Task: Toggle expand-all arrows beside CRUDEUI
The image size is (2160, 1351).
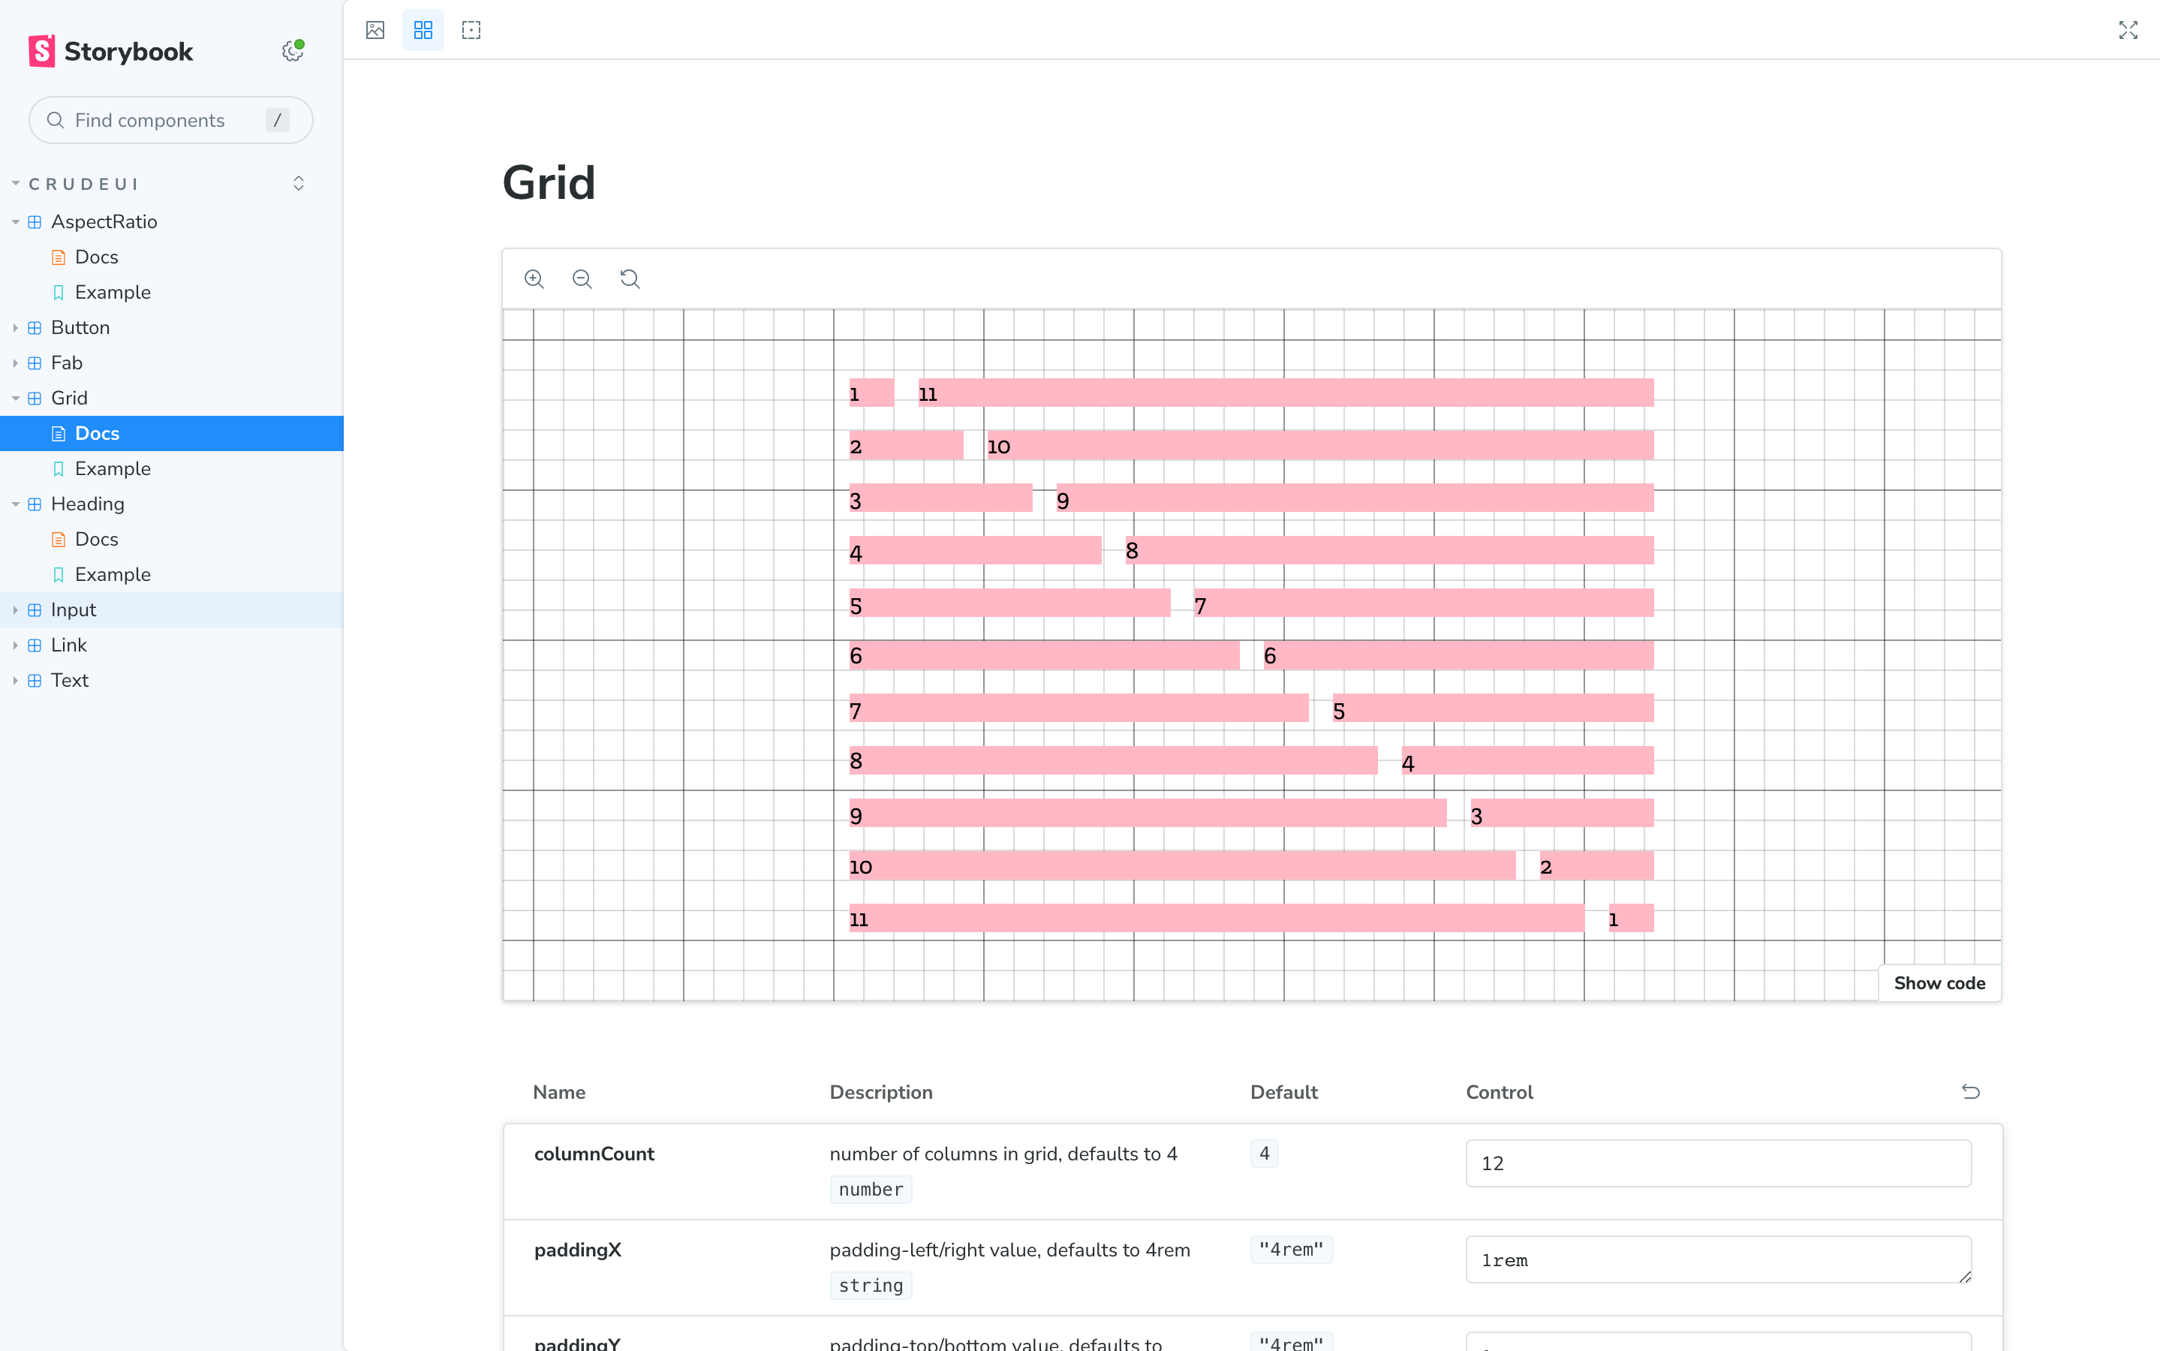Action: (x=299, y=183)
